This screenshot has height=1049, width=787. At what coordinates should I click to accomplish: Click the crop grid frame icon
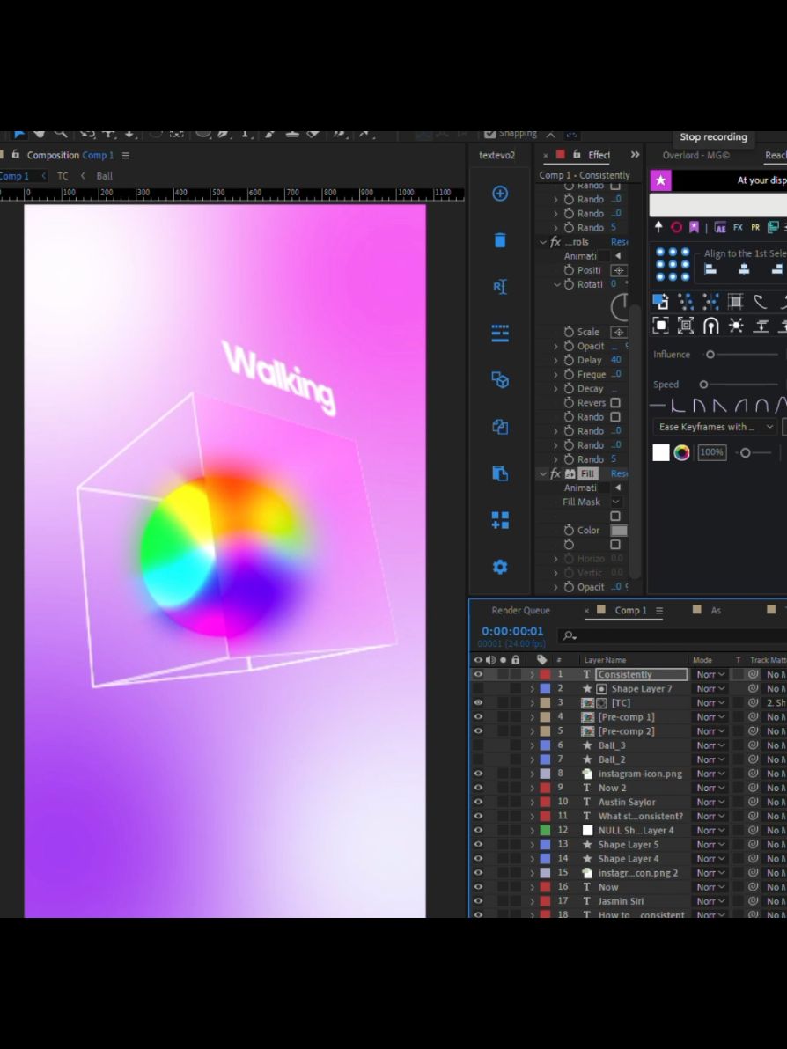(x=735, y=302)
